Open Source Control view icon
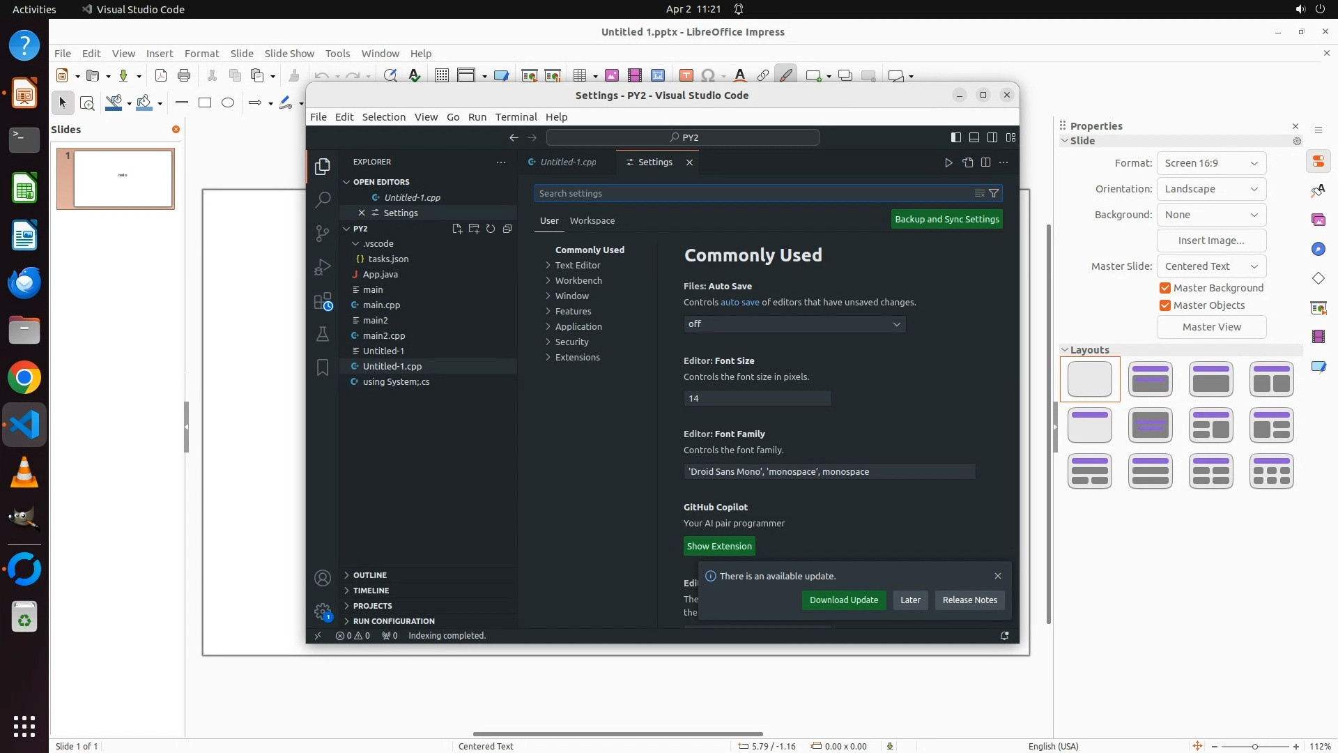Screen dimensions: 1338x753 pos(322,234)
